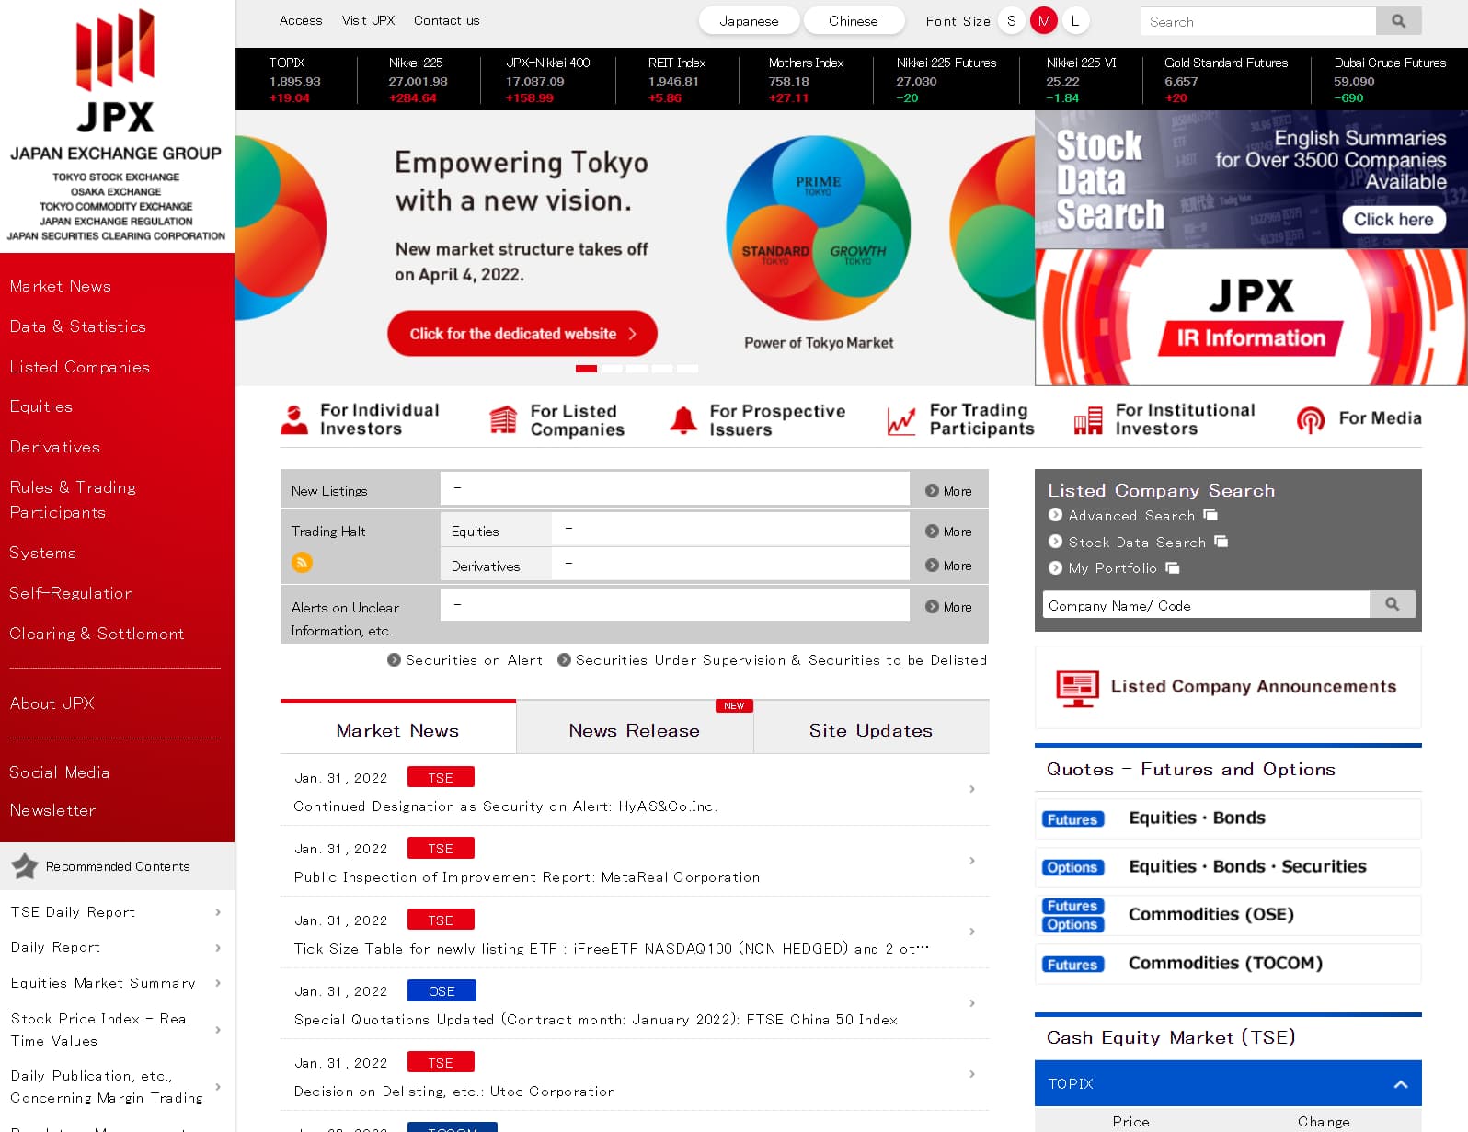Click the Advanced Search new-window icon
Viewport: 1468px width, 1132px height.
(x=1210, y=515)
